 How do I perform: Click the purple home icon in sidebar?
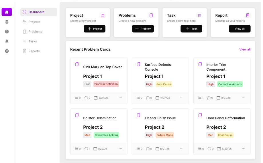click(7, 12)
